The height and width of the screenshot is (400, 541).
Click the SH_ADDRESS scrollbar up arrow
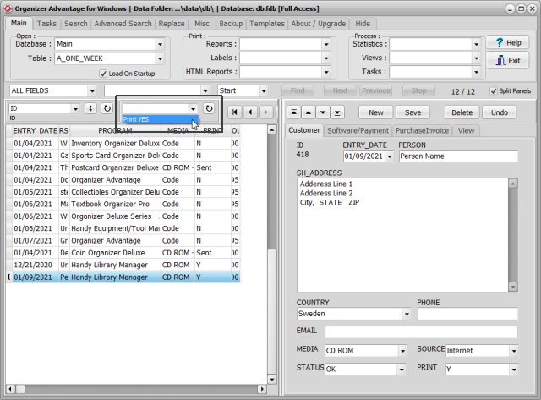513,184
